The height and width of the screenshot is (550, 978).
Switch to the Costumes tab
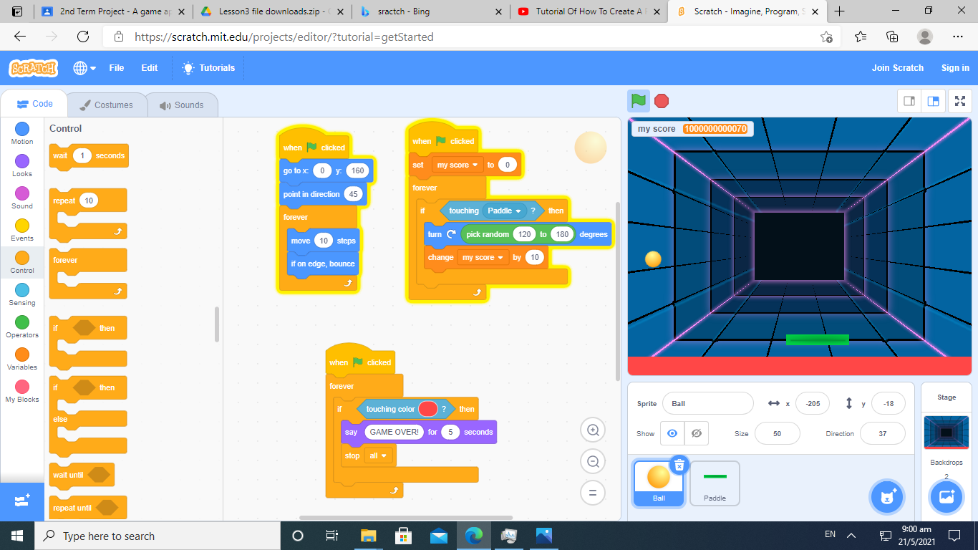click(x=107, y=105)
